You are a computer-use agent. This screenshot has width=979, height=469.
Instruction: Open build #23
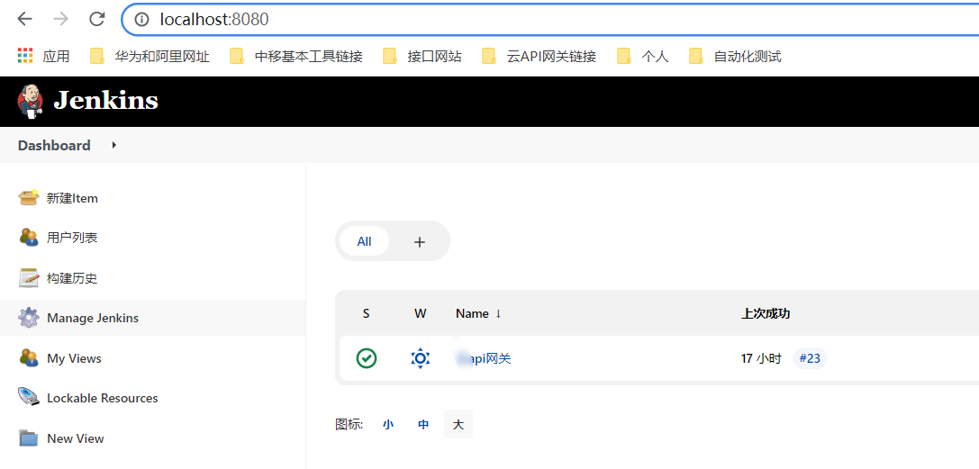coord(810,358)
